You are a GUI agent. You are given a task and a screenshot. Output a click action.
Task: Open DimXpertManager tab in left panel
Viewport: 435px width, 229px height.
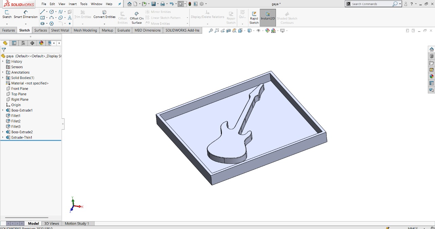[32, 43]
